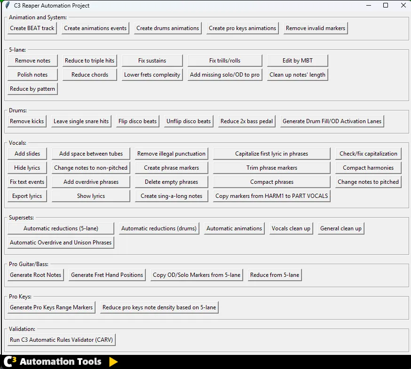
Task: Click Fix text events
Action: [x=27, y=182]
